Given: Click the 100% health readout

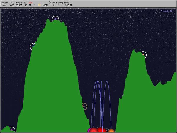Looking at the screenshot, I should (x=45, y=5).
